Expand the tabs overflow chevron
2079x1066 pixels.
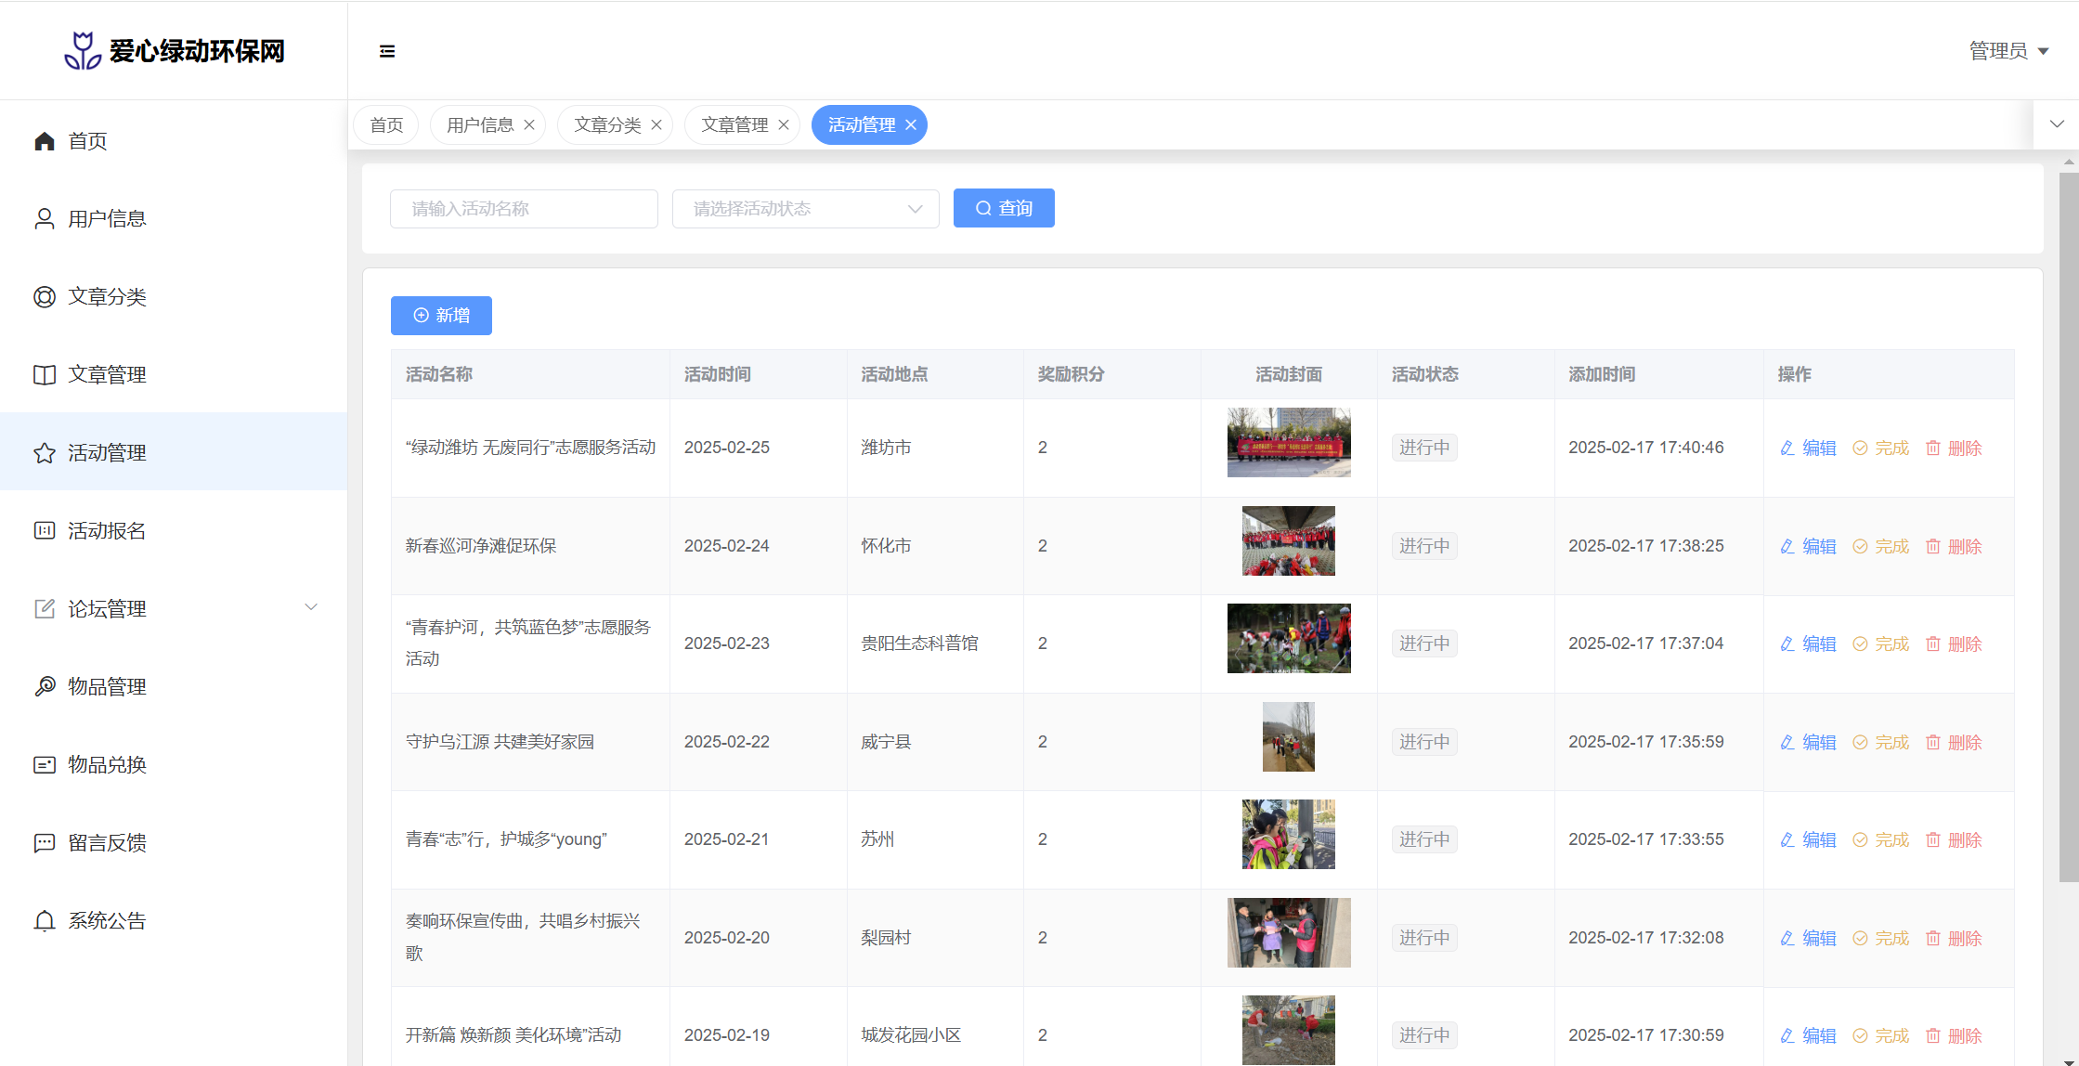tap(2057, 124)
